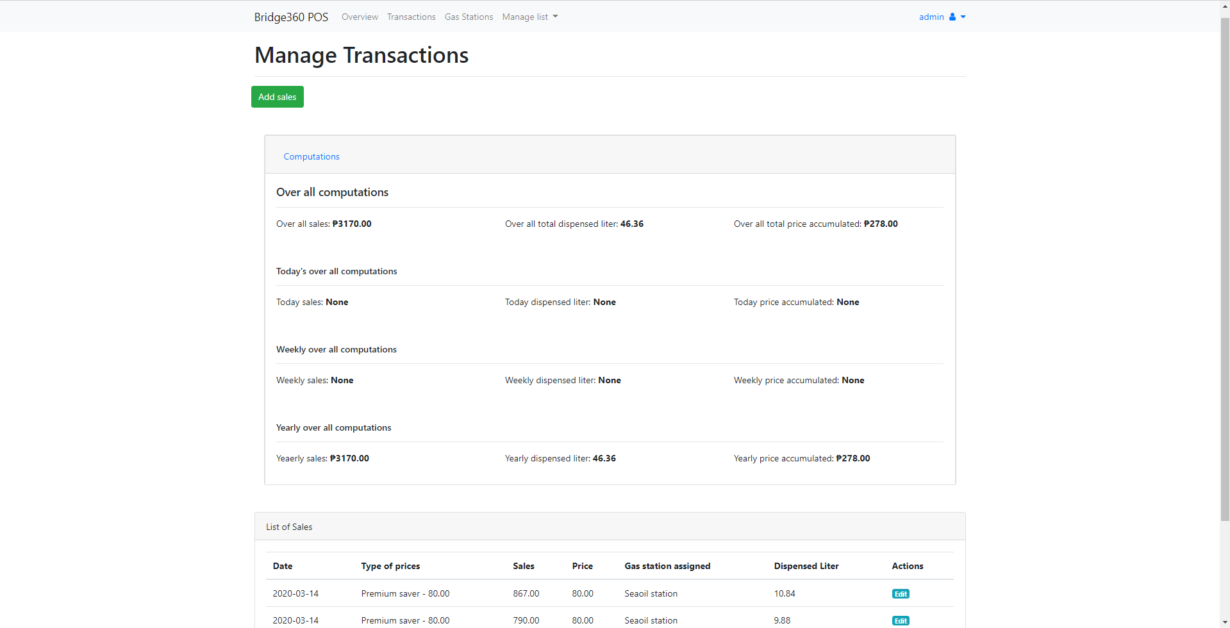Open the Manage list dropdown
Viewport: 1230px width, 628px height.
[530, 17]
